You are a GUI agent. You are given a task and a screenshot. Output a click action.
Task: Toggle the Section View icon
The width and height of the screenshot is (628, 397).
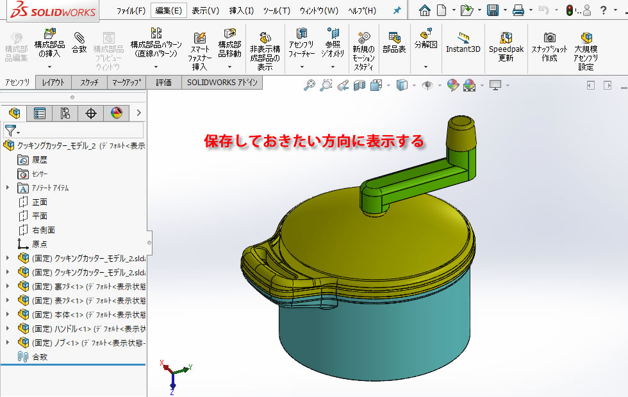click(359, 85)
